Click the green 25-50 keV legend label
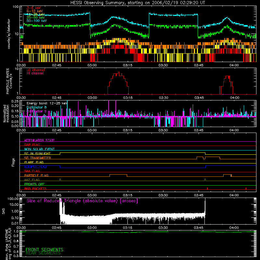Image resolution: width=260 pixels, height=260 pixels. (36, 18)
